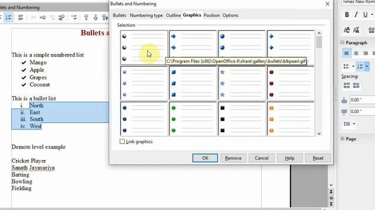The height and width of the screenshot is (210, 375).
Task: Select the dark blue round bullet graphic
Action: (x=144, y=119)
